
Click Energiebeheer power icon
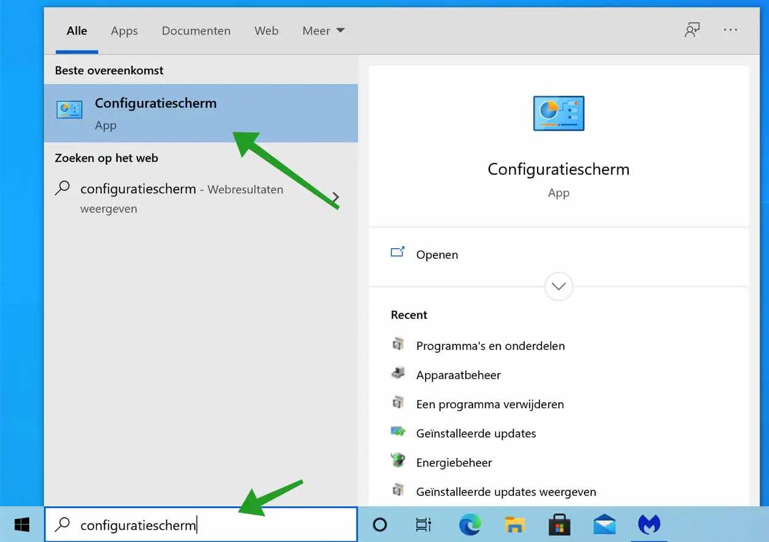[x=398, y=460]
